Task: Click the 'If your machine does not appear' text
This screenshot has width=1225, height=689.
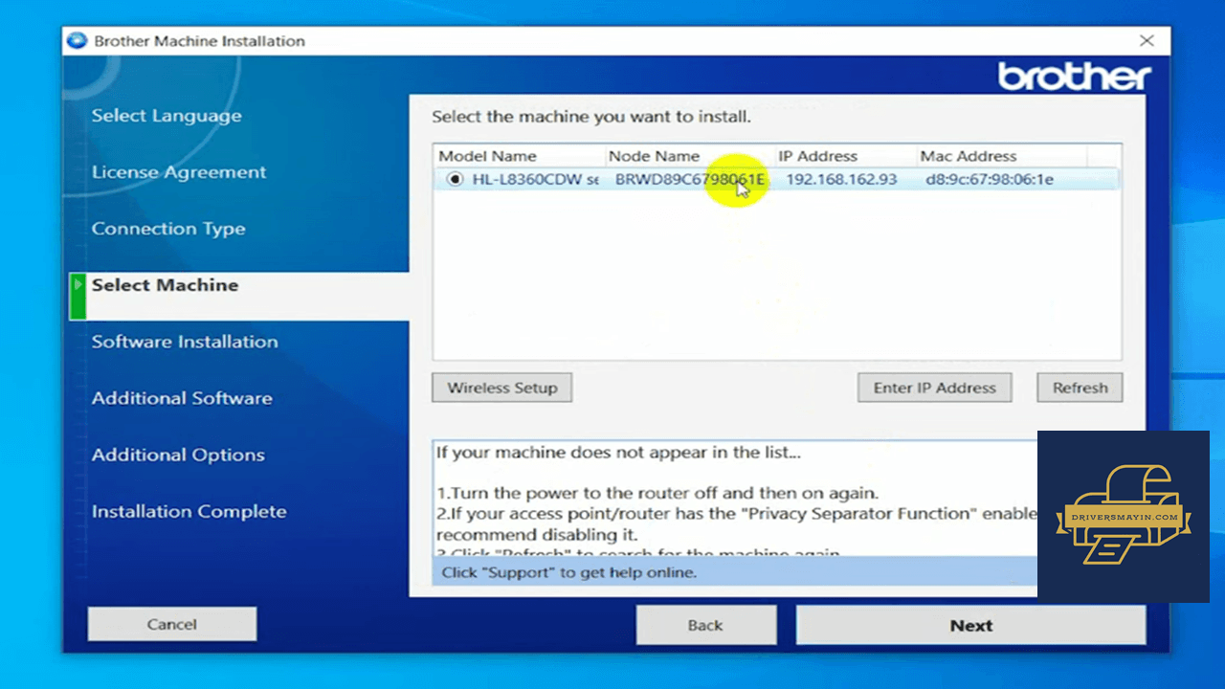Action: click(x=618, y=453)
